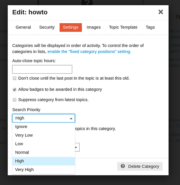
Task: Open the General tab
Action: pos(23,27)
